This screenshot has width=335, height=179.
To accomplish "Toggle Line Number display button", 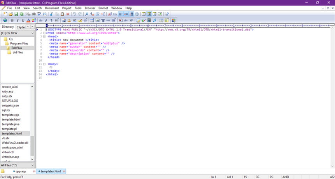I will (132, 14).
